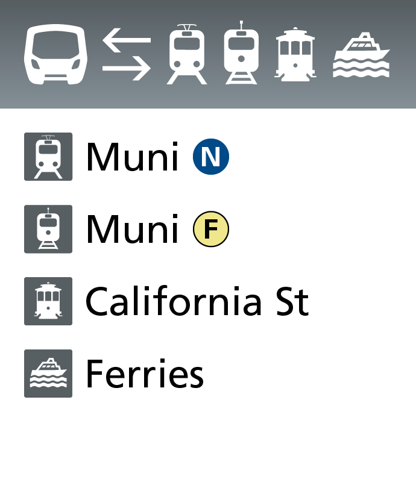
Task: Click the yellow F line badge
Action: coord(211,229)
